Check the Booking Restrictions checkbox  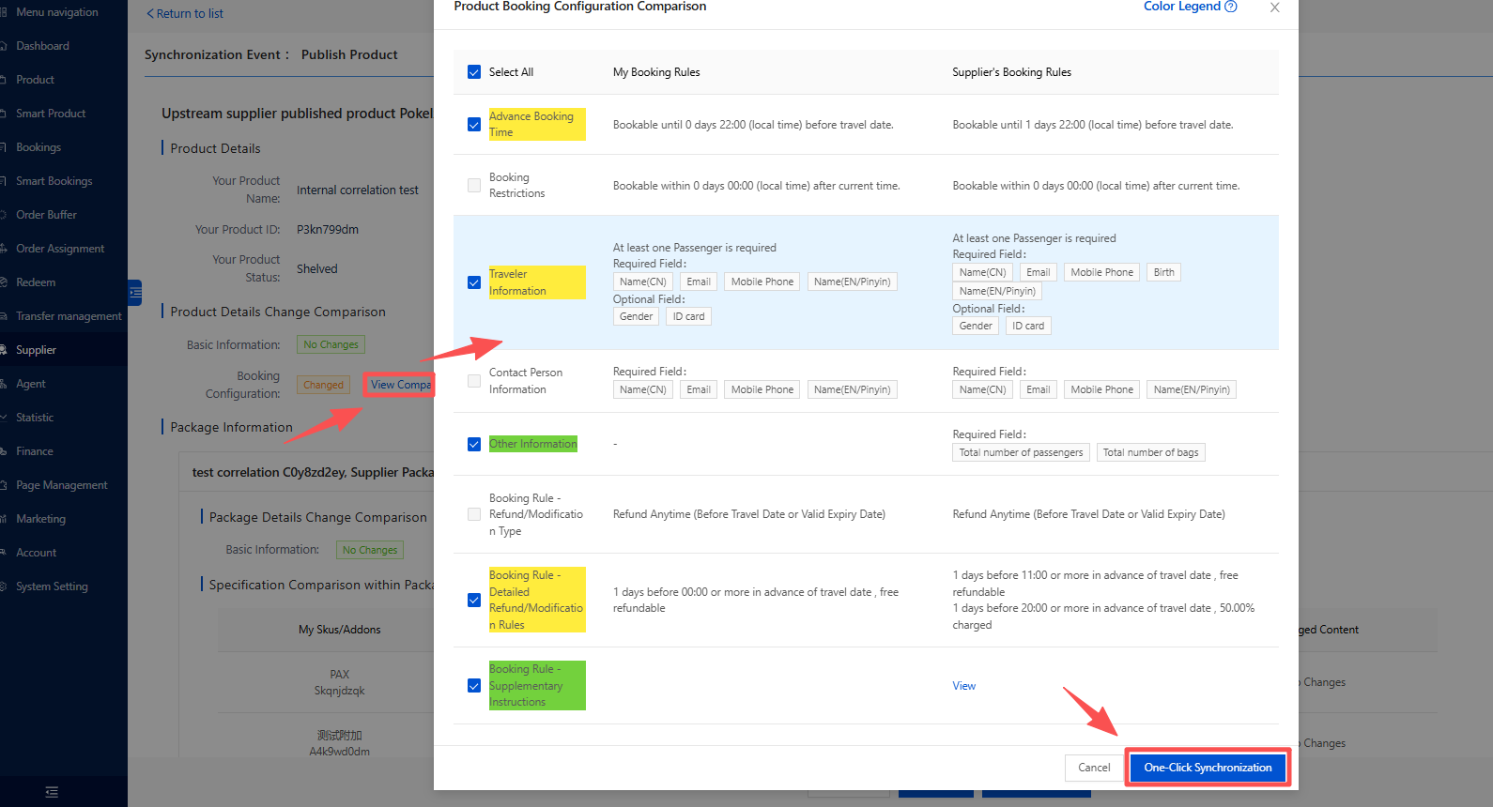(474, 186)
